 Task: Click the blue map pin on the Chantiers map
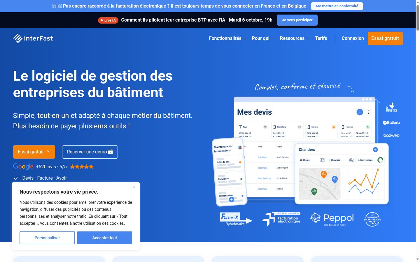coord(335,180)
